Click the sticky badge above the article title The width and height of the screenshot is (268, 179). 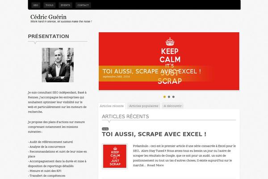[105, 129]
